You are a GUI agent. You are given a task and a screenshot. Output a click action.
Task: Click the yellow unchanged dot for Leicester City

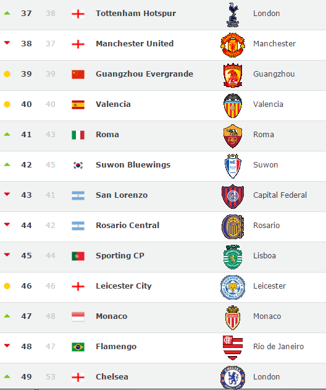click(7, 286)
